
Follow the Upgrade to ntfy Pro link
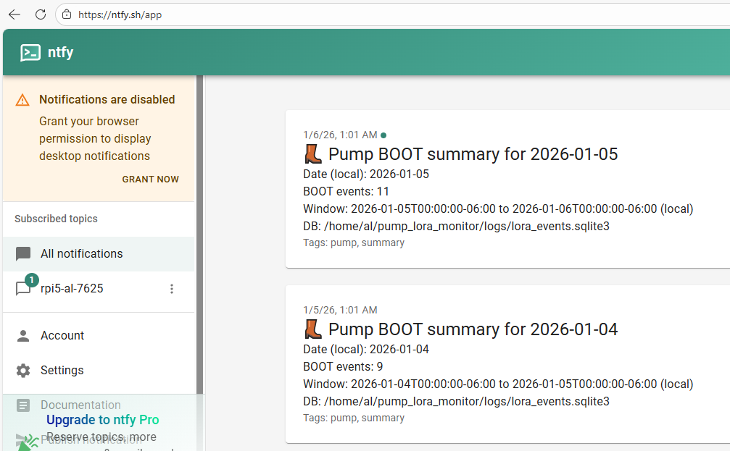[x=103, y=420]
